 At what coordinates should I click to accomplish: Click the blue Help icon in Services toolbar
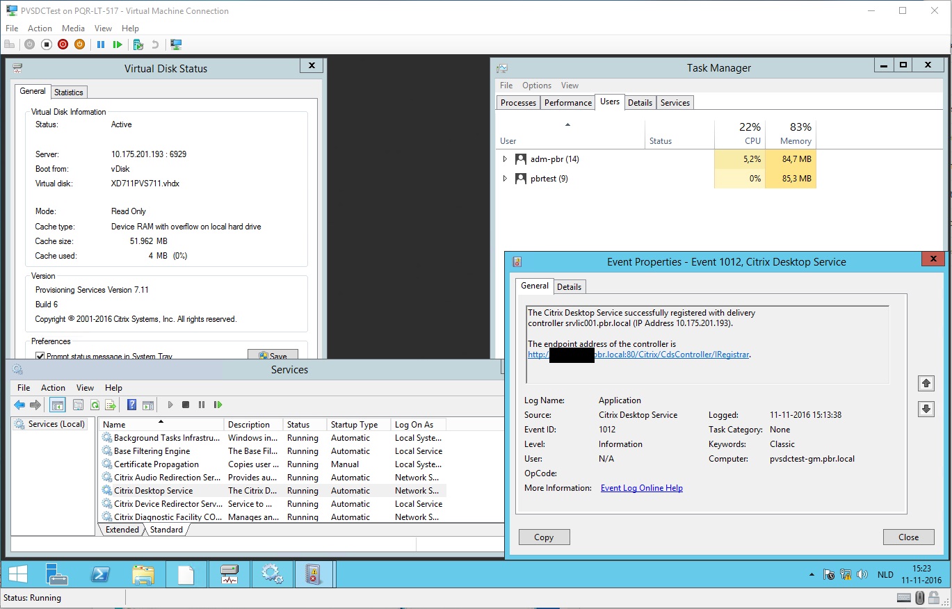[131, 405]
